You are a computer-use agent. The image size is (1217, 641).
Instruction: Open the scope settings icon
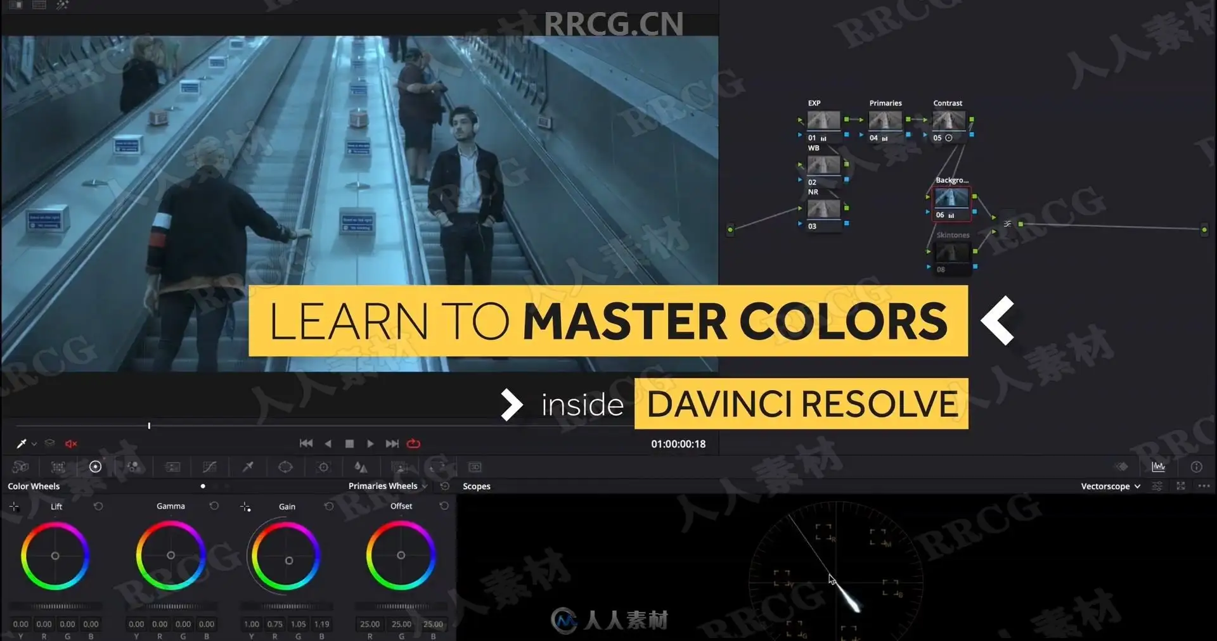coord(1157,486)
